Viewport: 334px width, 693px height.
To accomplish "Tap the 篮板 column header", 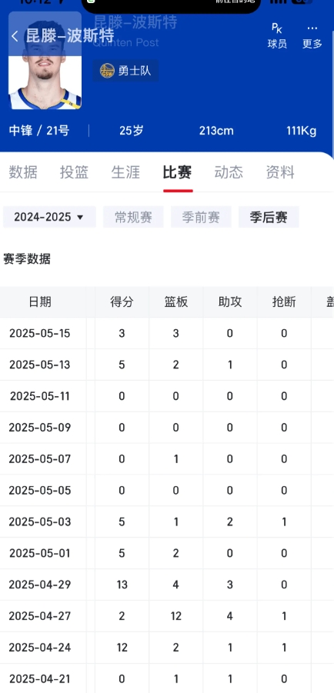I will click(x=175, y=302).
